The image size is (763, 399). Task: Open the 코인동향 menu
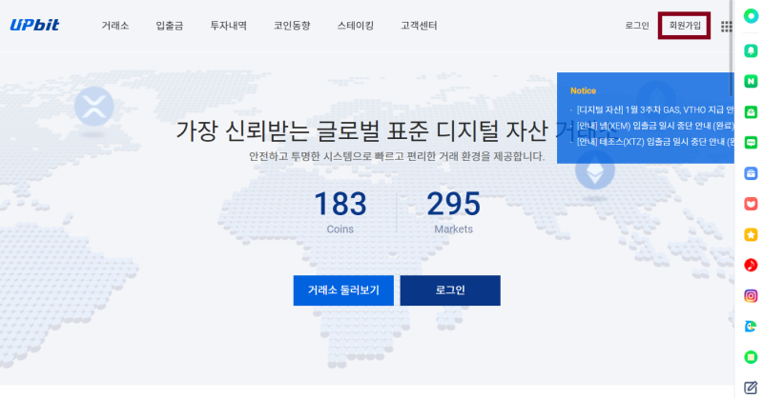[292, 26]
